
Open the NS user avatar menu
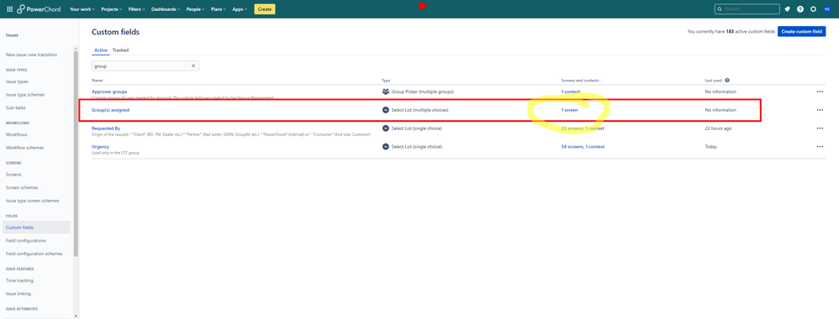tap(826, 9)
